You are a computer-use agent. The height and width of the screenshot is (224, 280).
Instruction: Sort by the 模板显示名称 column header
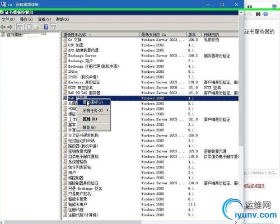tap(100, 35)
